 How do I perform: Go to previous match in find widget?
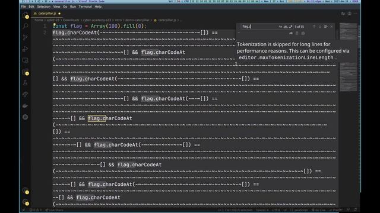pos(314,27)
